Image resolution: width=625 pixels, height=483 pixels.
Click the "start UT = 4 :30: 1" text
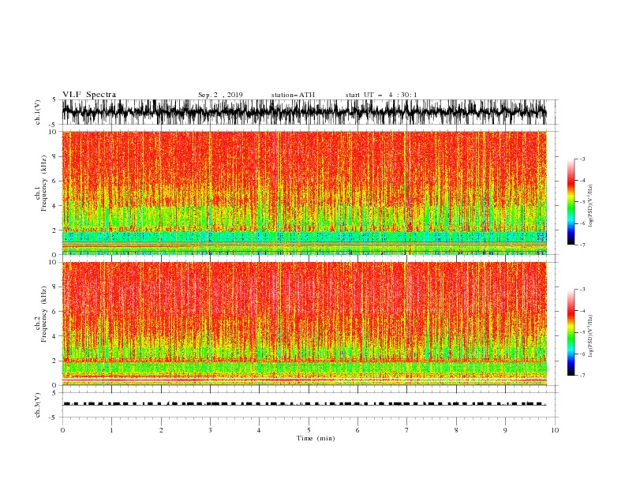click(x=381, y=95)
